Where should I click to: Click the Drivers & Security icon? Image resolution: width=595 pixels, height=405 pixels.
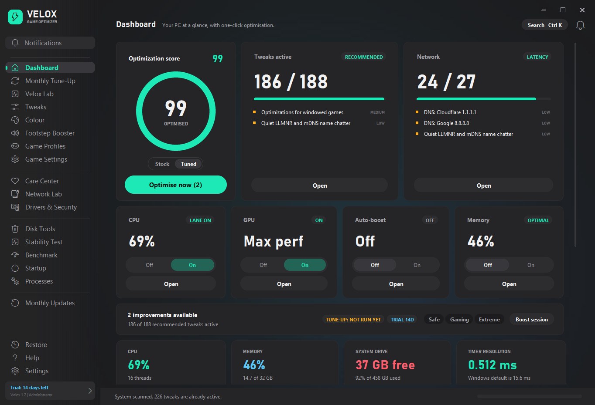[15, 207]
